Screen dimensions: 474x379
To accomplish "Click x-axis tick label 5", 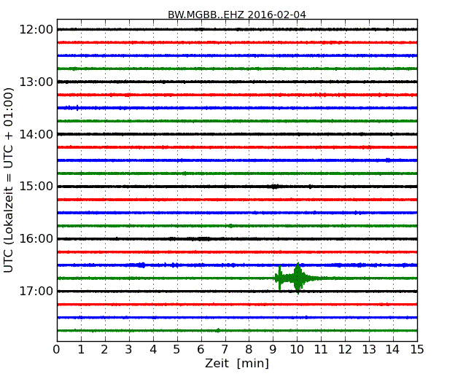I will (176, 350).
